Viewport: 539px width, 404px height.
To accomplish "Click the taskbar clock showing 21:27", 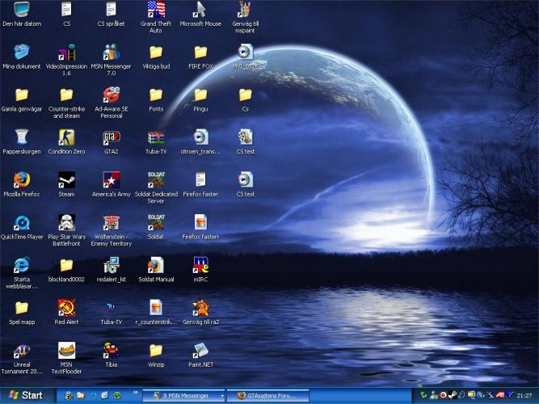I will 524,396.
